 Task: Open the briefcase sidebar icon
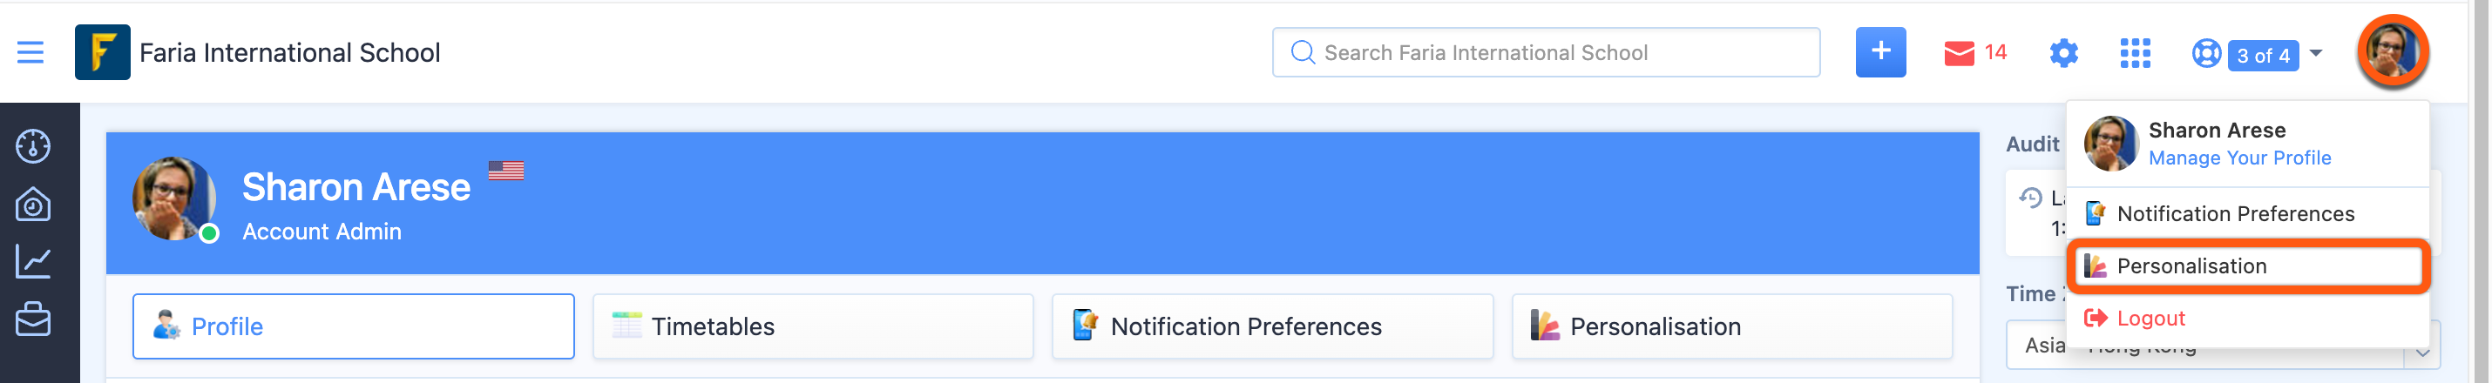point(34,319)
